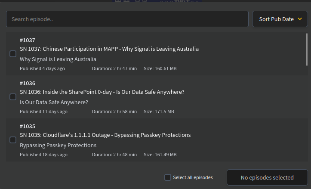Click the No episodes selected button
Image resolution: width=311 pixels, height=189 pixels.
pyautogui.click(x=267, y=177)
